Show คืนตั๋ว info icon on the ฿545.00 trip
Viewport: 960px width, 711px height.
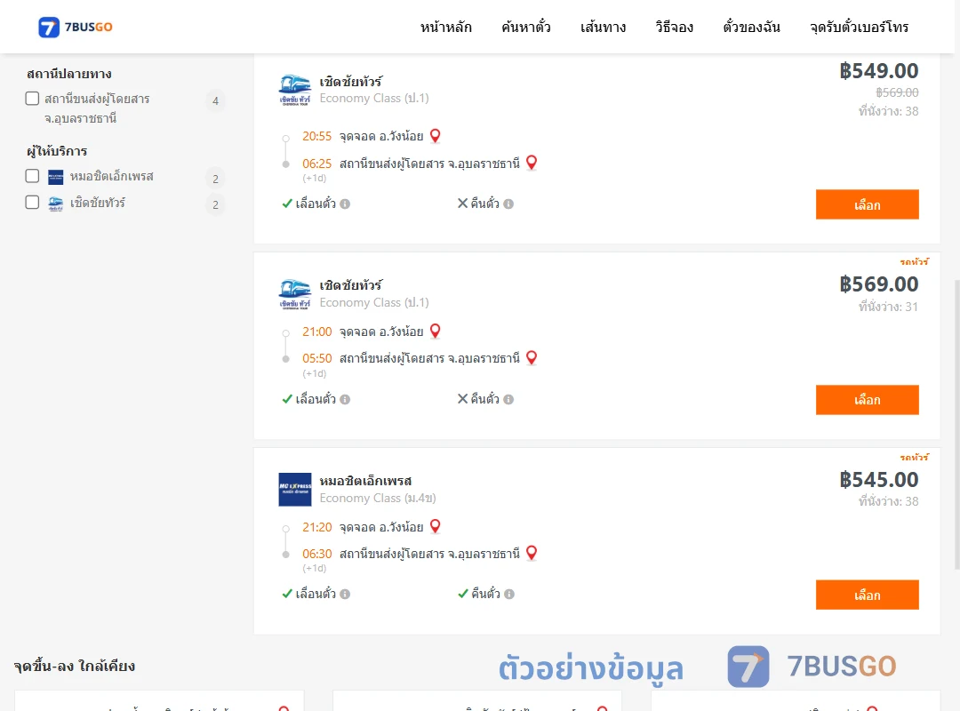point(509,594)
